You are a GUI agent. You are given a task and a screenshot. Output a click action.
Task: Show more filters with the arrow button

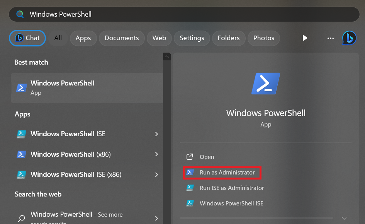tap(305, 38)
